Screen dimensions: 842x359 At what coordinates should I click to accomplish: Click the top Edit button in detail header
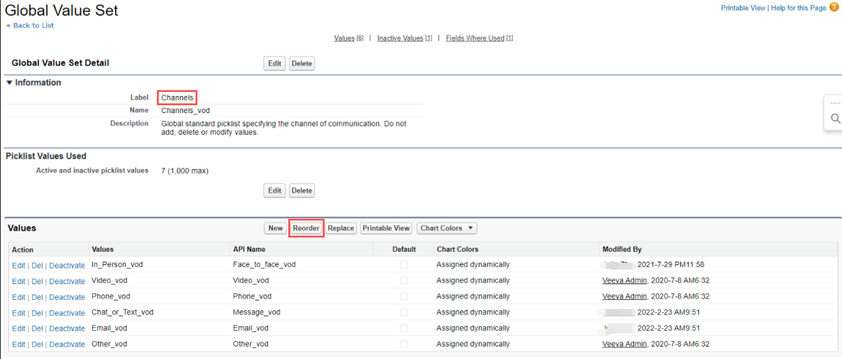point(275,64)
